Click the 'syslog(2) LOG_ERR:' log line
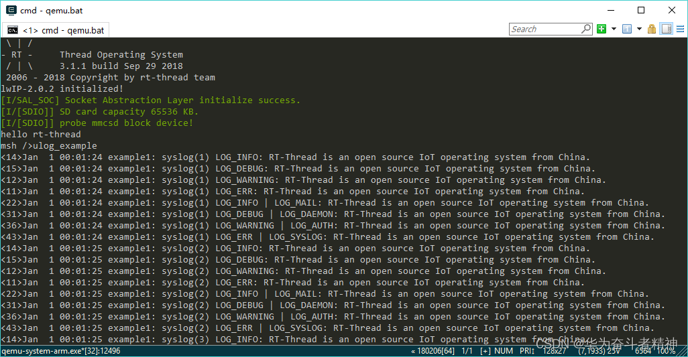Viewport: 688px width, 357px height. coord(292,283)
